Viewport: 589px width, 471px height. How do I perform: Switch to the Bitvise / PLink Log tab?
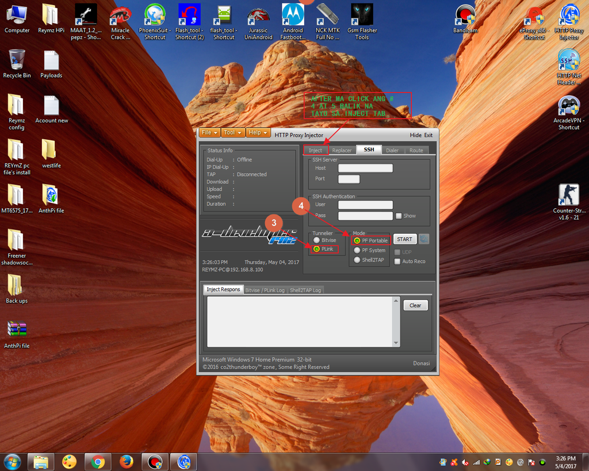[265, 290]
